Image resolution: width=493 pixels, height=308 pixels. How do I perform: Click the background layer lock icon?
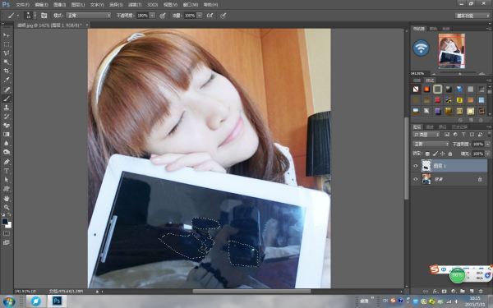(480, 179)
